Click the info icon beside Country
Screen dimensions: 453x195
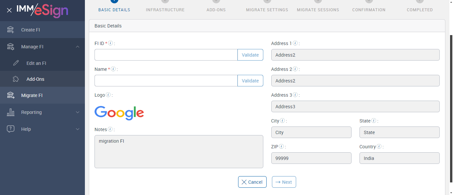(379, 146)
